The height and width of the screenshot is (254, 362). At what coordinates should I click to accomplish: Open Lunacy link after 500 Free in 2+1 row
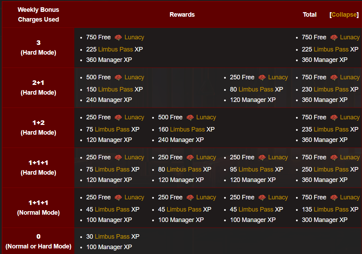pyautogui.click(x=134, y=77)
